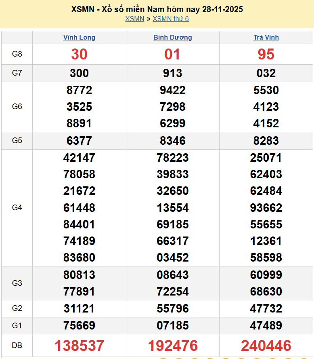
Task: Click the ĐB row label
Action: pyautogui.click(x=17, y=346)
